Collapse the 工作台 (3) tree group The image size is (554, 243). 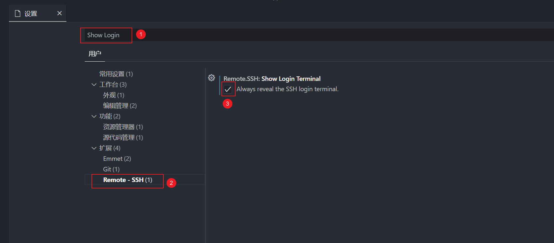point(94,85)
